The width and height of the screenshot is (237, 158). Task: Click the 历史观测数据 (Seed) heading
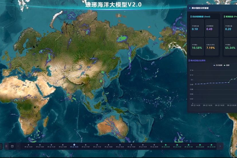(201, 17)
